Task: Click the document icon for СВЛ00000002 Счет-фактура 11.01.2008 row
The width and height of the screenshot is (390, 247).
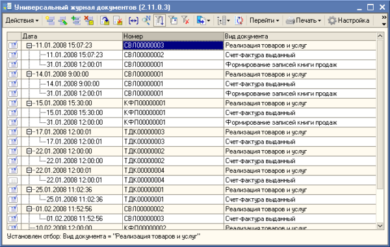Action: 13,55
